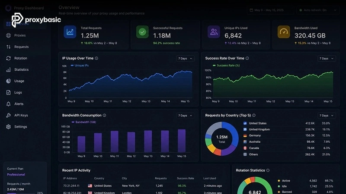
Task: Open the Success Rate 7 Days dropdown
Action: pos(327,59)
